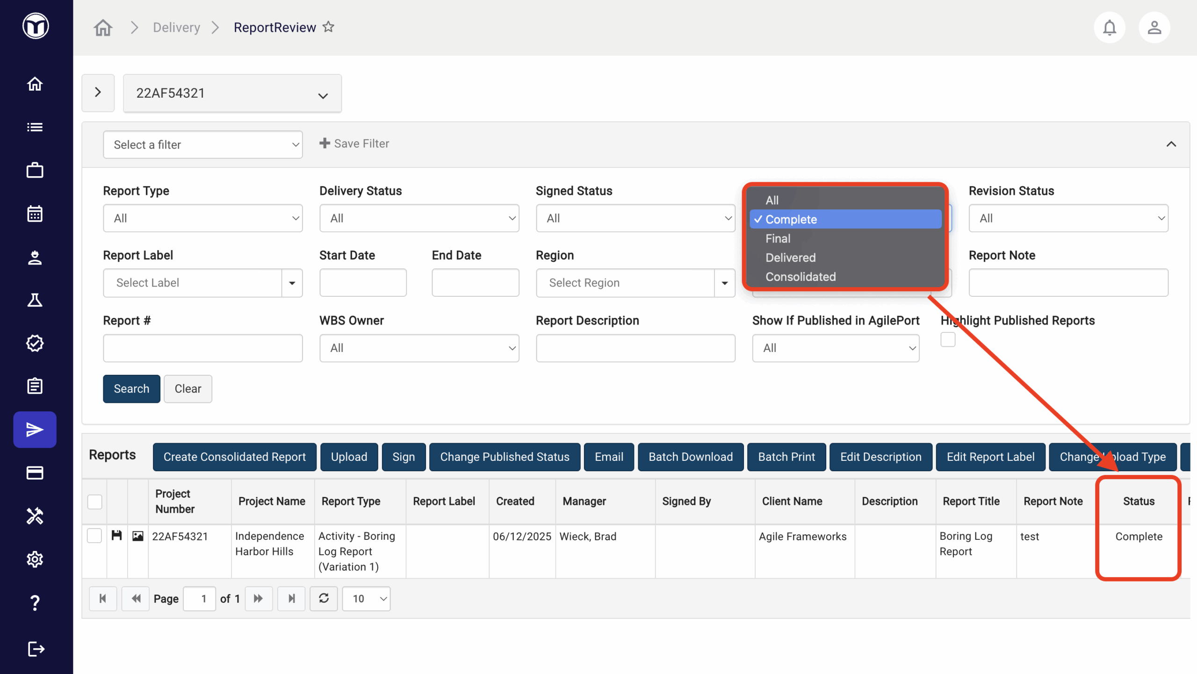This screenshot has width=1197, height=674.
Task: Tick the select-all checkbox in table header
Action: click(x=94, y=502)
